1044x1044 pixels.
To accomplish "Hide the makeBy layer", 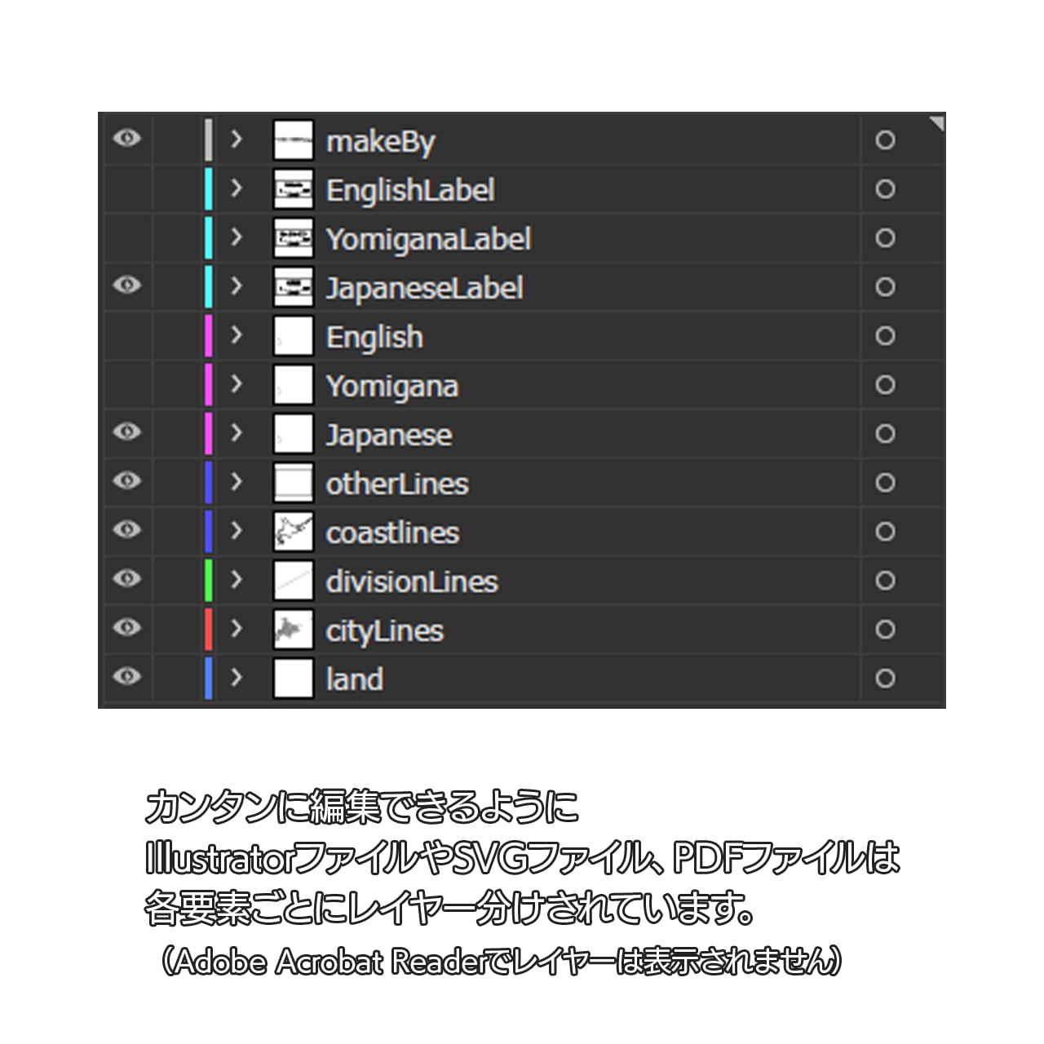I will [x=126, y=138].
